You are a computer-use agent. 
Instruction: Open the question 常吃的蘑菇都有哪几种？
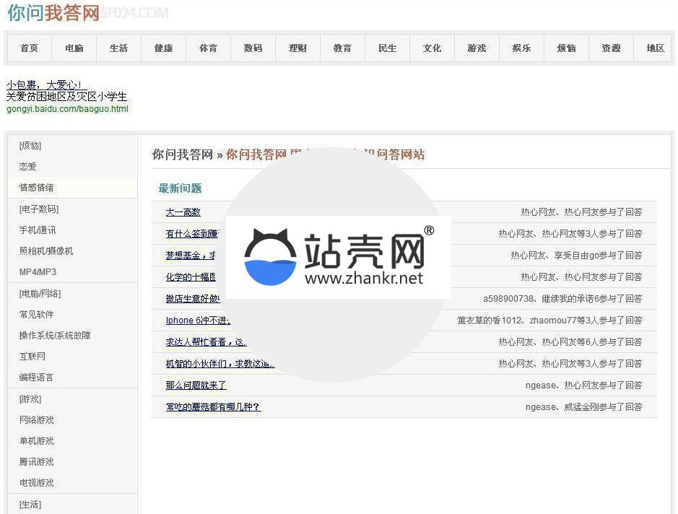[213, 406]
